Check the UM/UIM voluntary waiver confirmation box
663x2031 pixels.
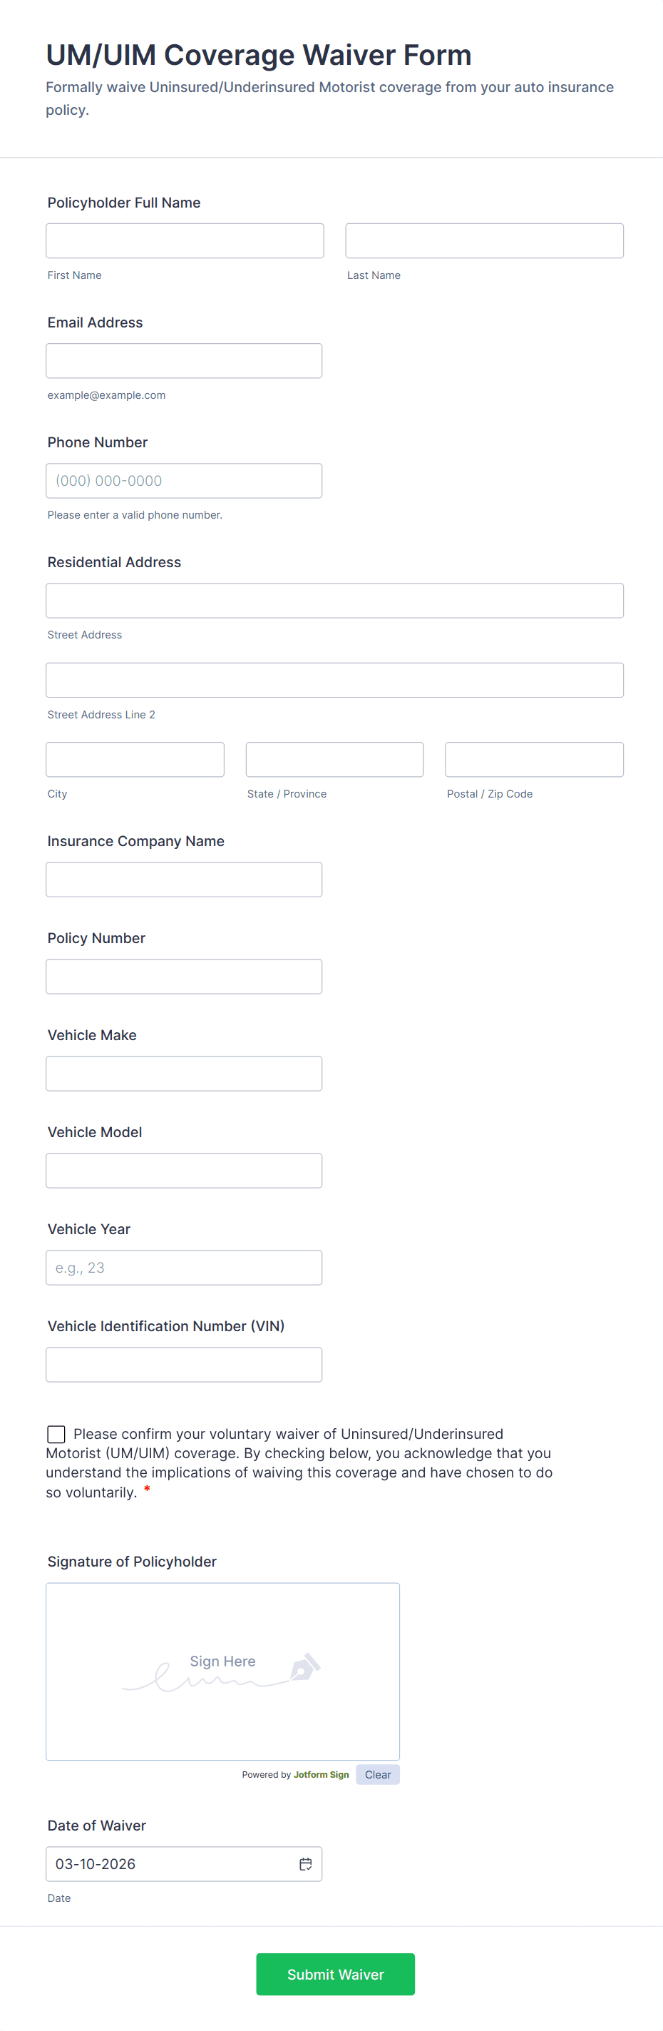[x=56, y=1433]
